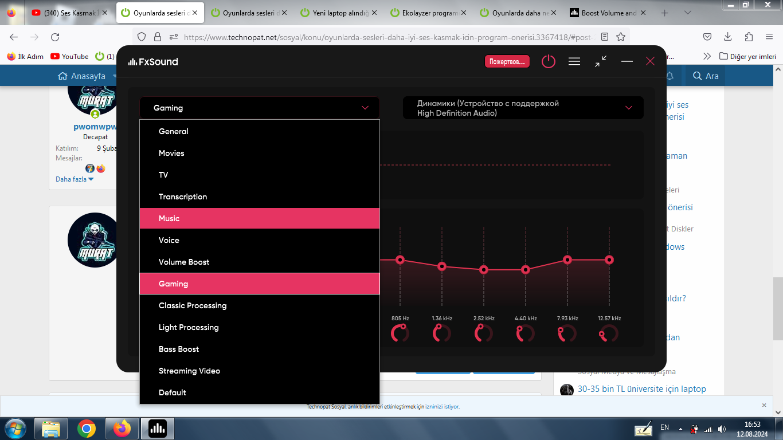Click the 7.93 kHz equalizer knob

[x=567, y=333]
